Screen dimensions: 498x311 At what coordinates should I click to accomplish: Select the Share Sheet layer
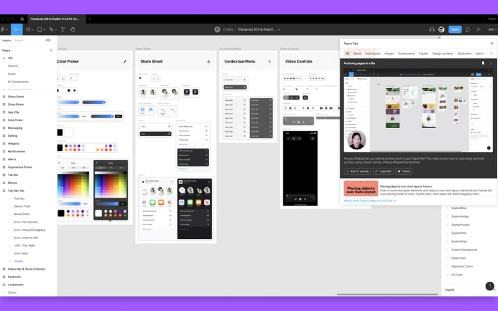[x=16, y=96]
